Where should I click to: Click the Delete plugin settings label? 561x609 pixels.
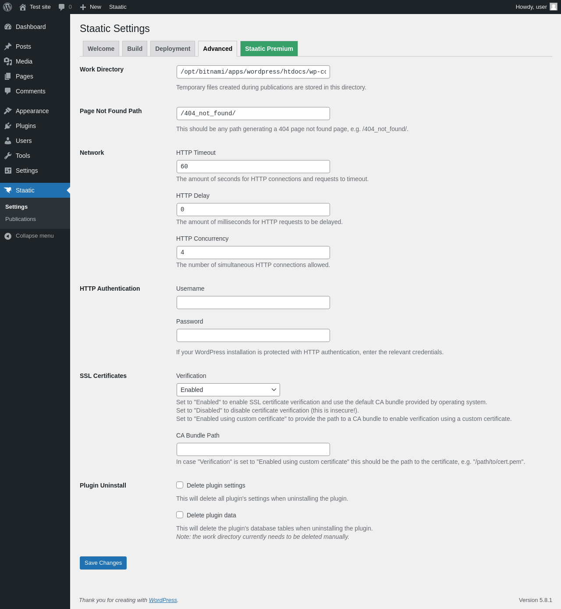click(216, 485)
